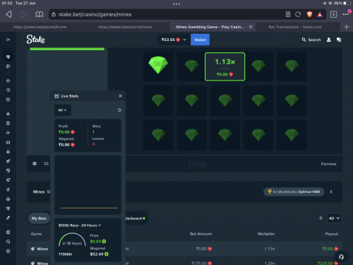Open rocket icon in sidebar

[8, 161]
